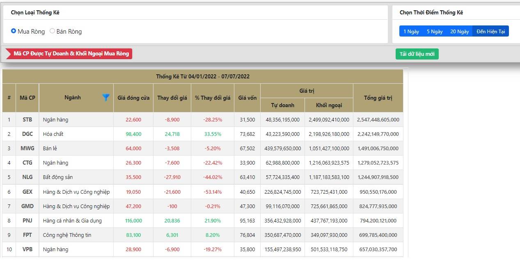Click the CTG stock code
This screenshot has height=266, width=520.
27,163
